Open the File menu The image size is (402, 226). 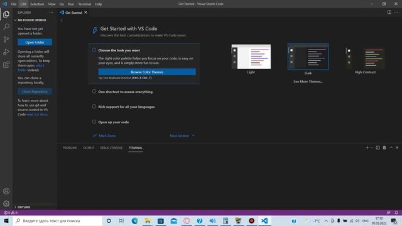[14, 4]
